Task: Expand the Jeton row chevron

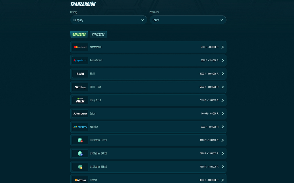Action: (x=223, y=114)
